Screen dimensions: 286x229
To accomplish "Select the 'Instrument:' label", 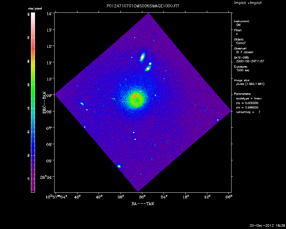I will 242,21.
